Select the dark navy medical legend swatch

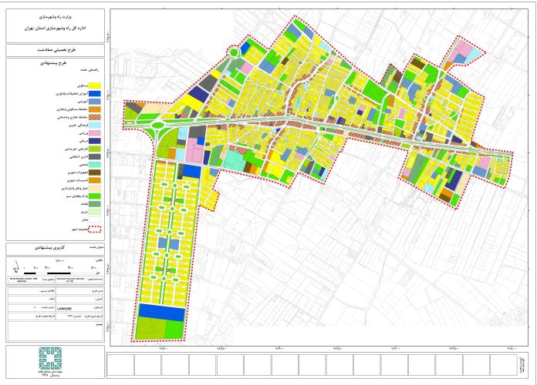(95, 141)
